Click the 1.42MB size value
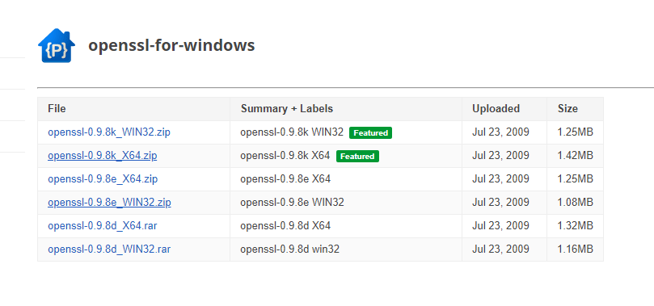The width and height of the screenshot is (654, 306). 575,156
